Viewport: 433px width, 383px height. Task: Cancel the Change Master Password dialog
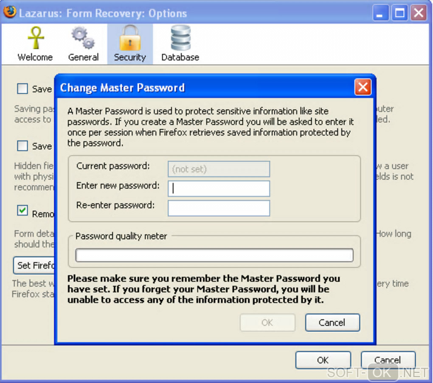click(332, 322)
